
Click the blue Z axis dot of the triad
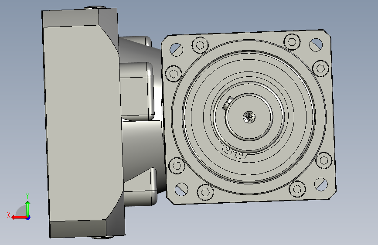pyautogui.click(x=28, y=218)
